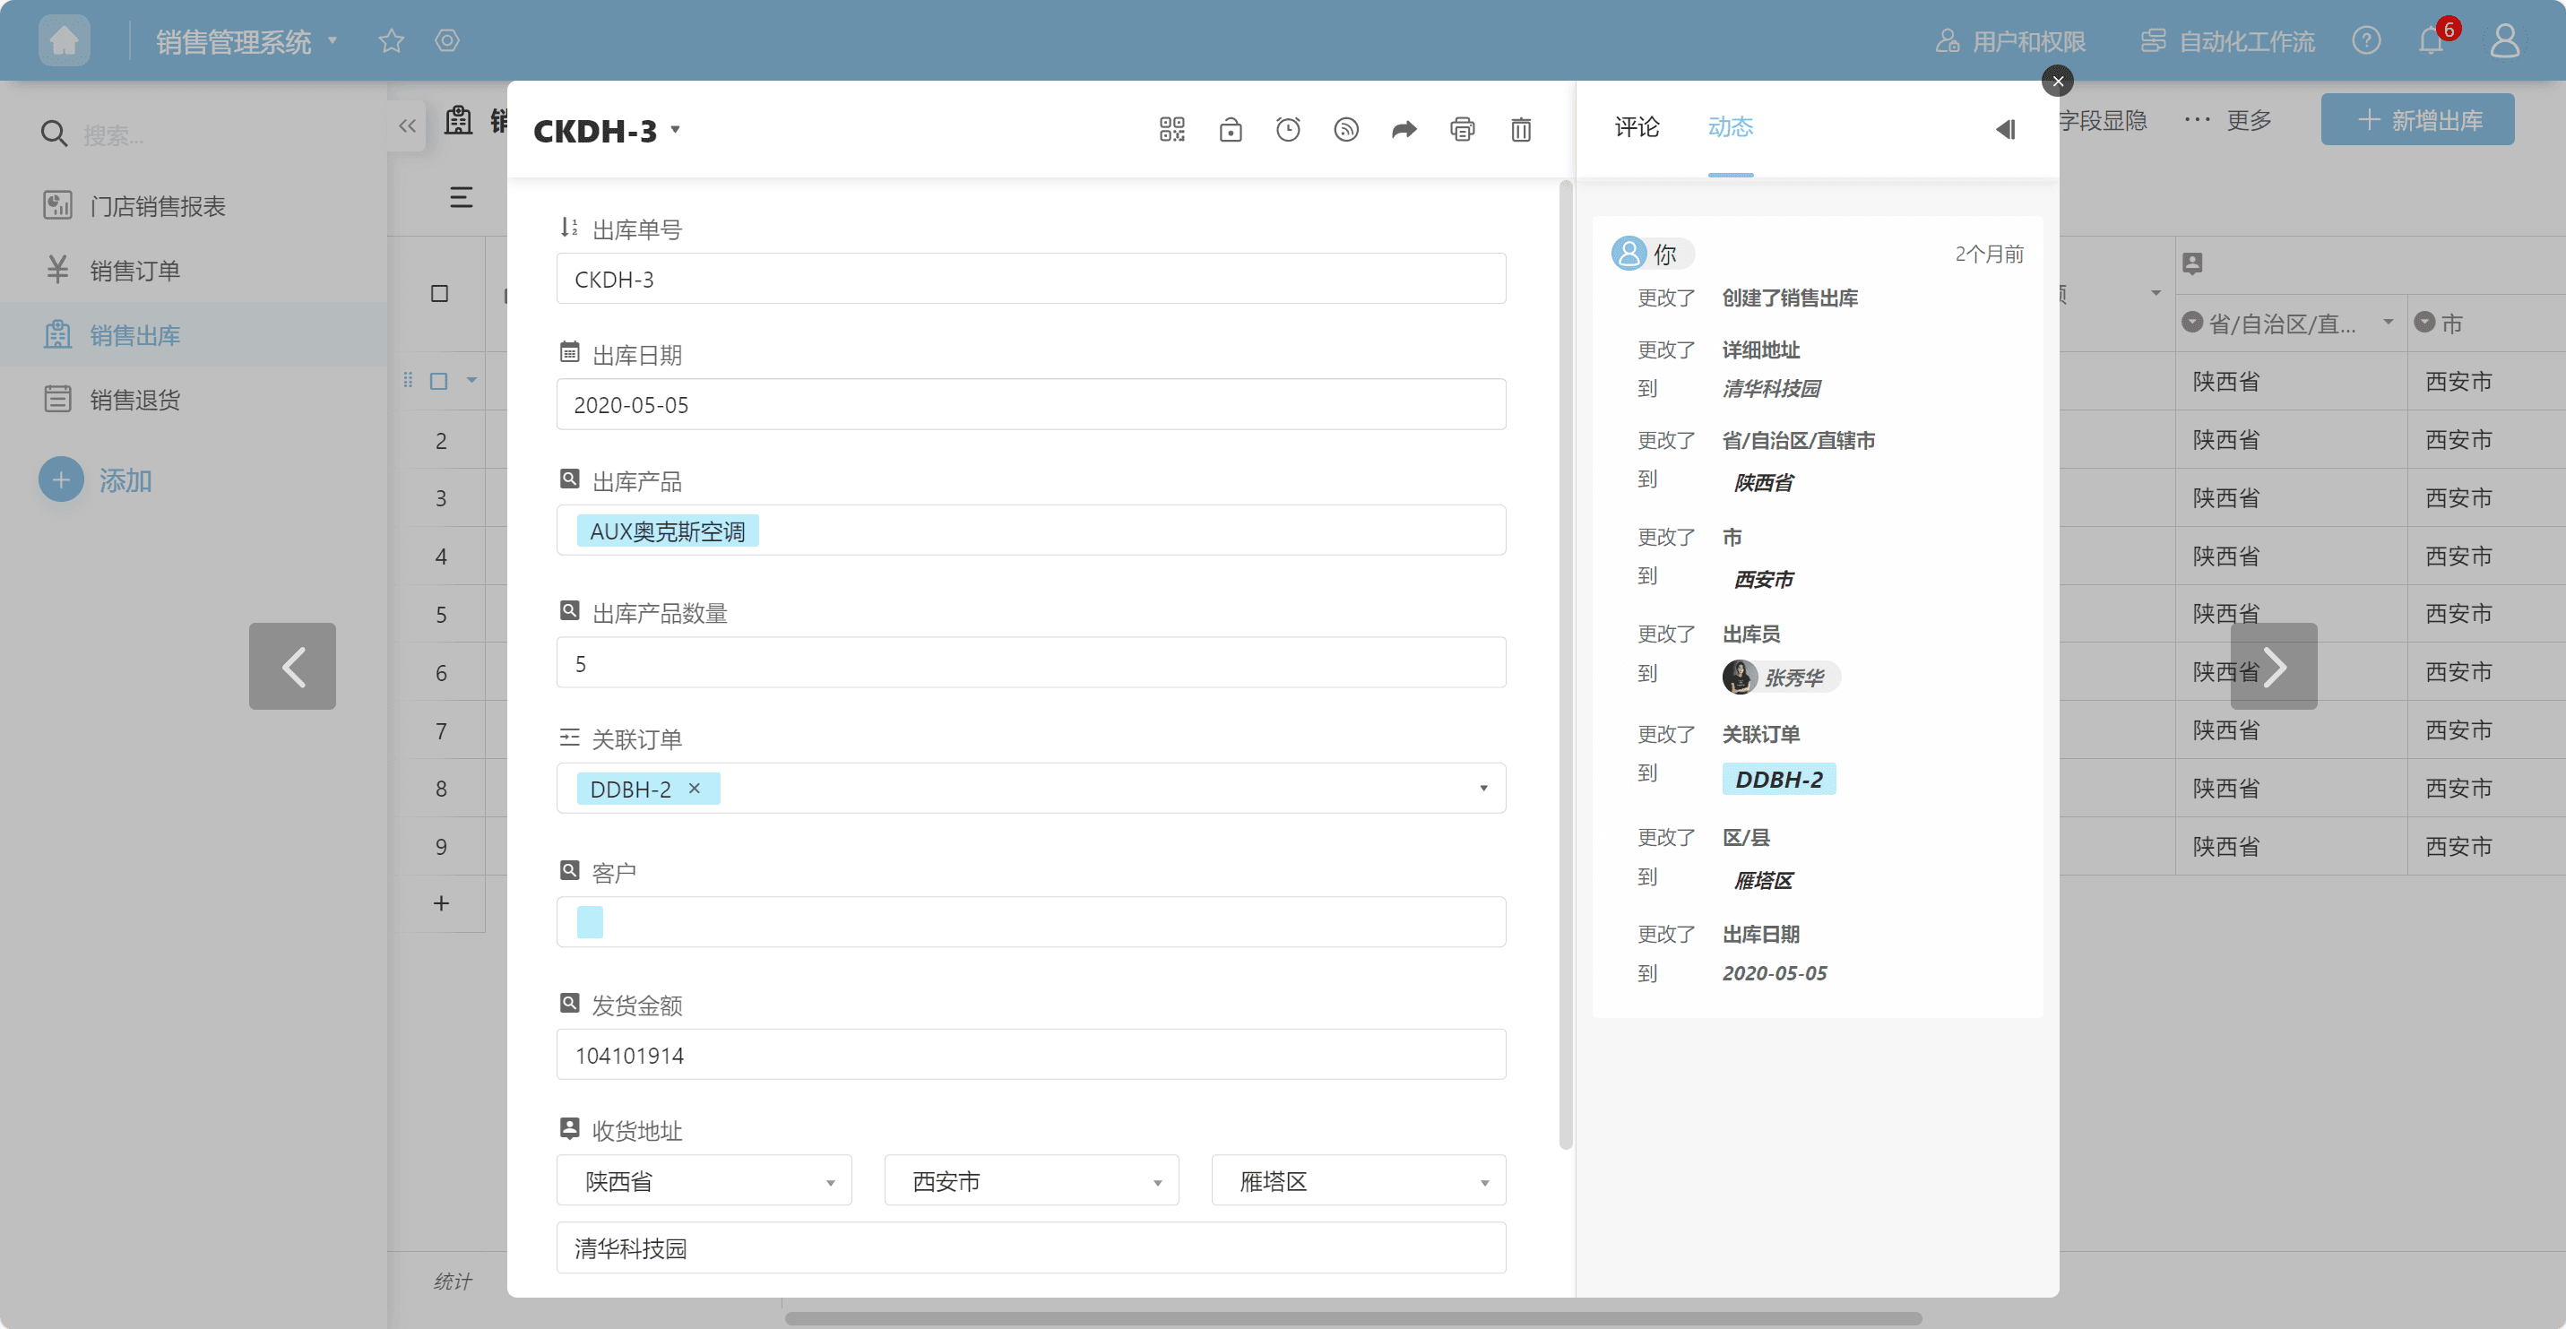Expand column dropdown left of address header
Image resolution: width=2566 pixels, height=1329 pixels.
click(2156, 293)
